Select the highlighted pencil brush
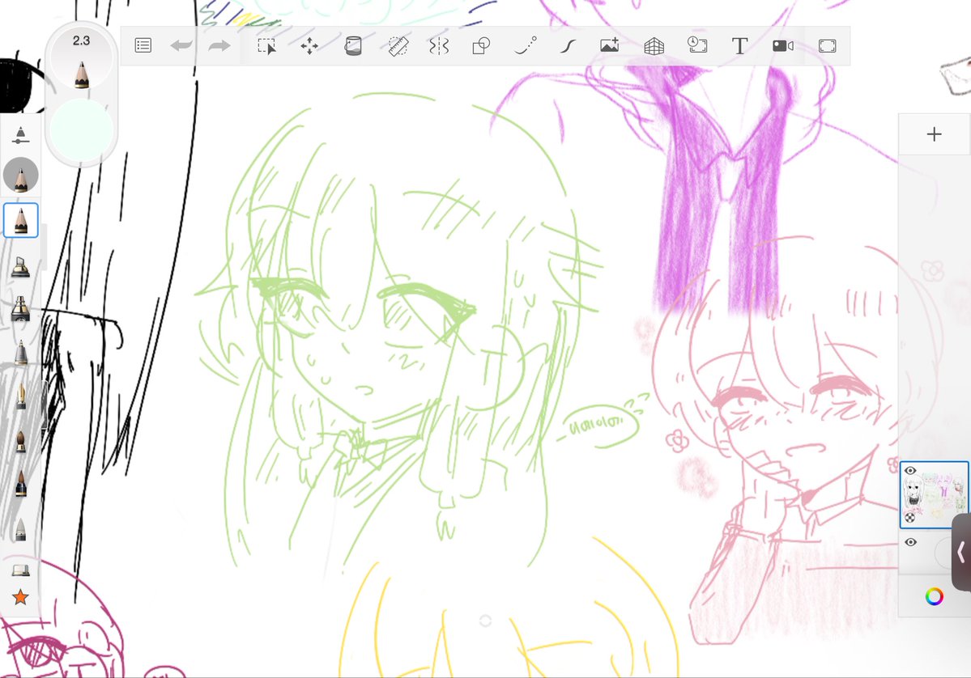The image size is (971, 678). pos(20,220)
